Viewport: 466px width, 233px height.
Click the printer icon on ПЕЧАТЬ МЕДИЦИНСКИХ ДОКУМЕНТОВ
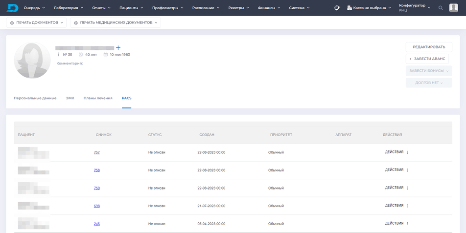coord(76,22)
